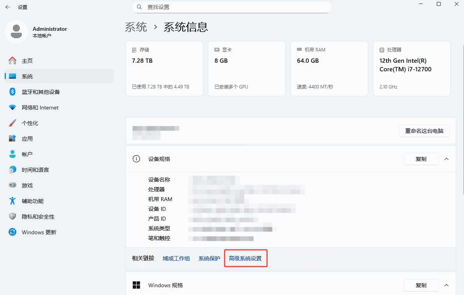This screenshot has height=295, width=464.
Task: Click the search magnifier icon
Action: click(x=139, y=7)
